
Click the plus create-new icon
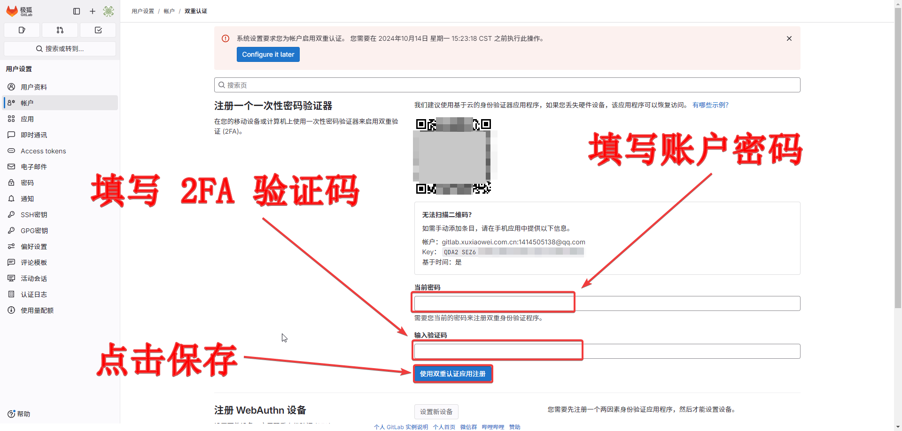[x=93, y=11]
